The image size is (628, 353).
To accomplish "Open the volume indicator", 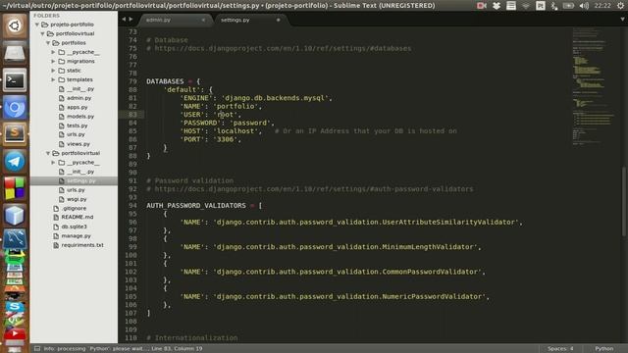I will (x=584, y=6).
